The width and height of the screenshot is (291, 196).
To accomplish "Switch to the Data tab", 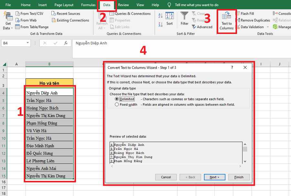I will click(107, 5).
